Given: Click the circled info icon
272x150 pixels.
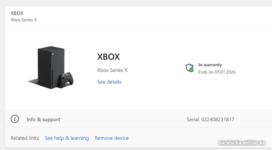Looking at the screenshot, I should pyautogui.click(x=15, y=119).
